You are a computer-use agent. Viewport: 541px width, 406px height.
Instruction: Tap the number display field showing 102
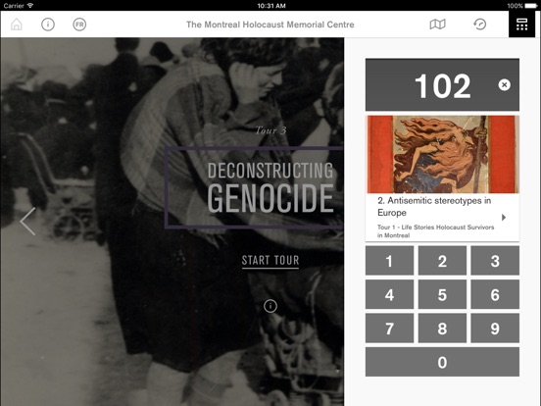pyautogui.click(x=442, y=84)
